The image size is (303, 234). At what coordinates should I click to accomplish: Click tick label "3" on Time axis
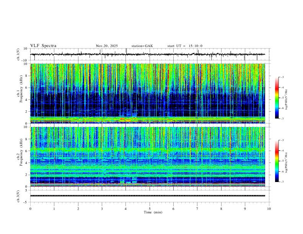pos(102,209)
